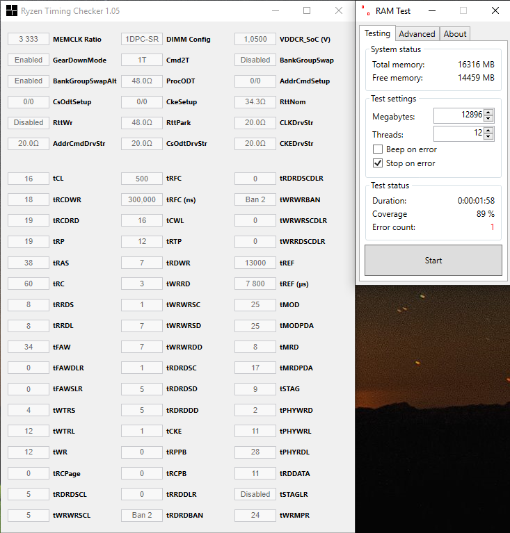Click the tCL value 16
This screenshot has height=533, width=510.
(29, 179)
